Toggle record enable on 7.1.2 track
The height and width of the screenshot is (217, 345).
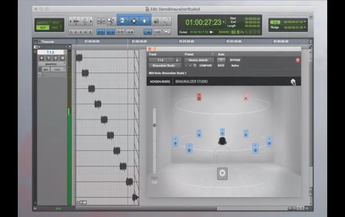[42, 58]
